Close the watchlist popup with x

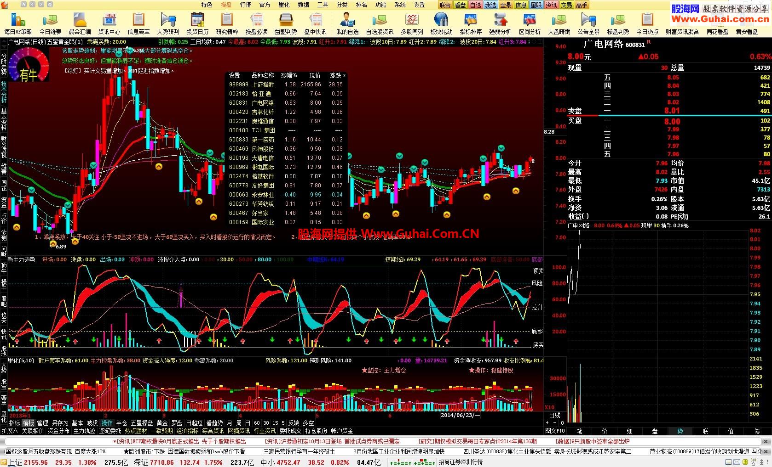pyautogui.click(x=344, y=75)
